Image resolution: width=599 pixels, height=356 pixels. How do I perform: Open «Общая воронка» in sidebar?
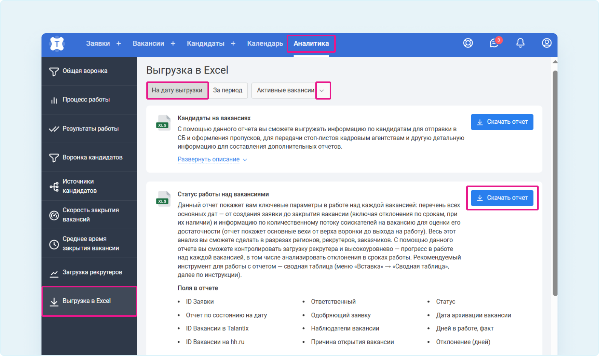click(85, 71)
